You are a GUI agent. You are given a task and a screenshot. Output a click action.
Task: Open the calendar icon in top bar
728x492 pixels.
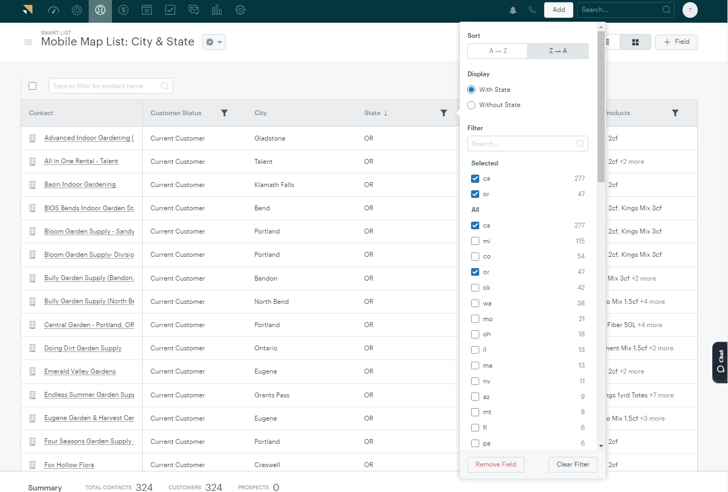(x=147, y=10)
